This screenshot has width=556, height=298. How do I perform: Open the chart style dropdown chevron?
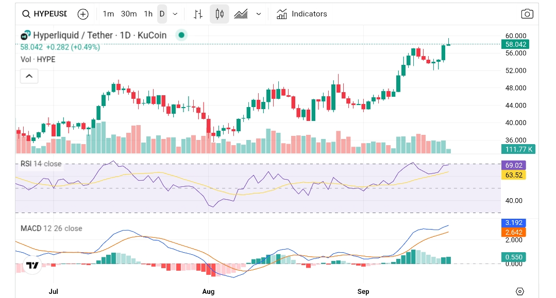click(258, 14)
